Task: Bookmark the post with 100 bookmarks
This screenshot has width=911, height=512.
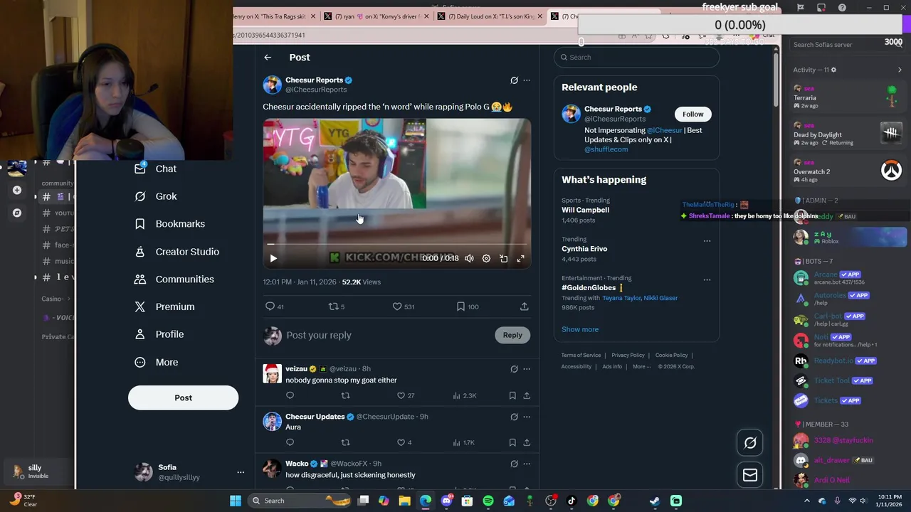Action: 460,306
